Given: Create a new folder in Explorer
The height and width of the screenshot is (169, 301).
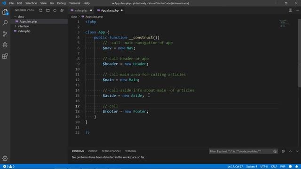Looking at the screenshot, I should [48, 10].
